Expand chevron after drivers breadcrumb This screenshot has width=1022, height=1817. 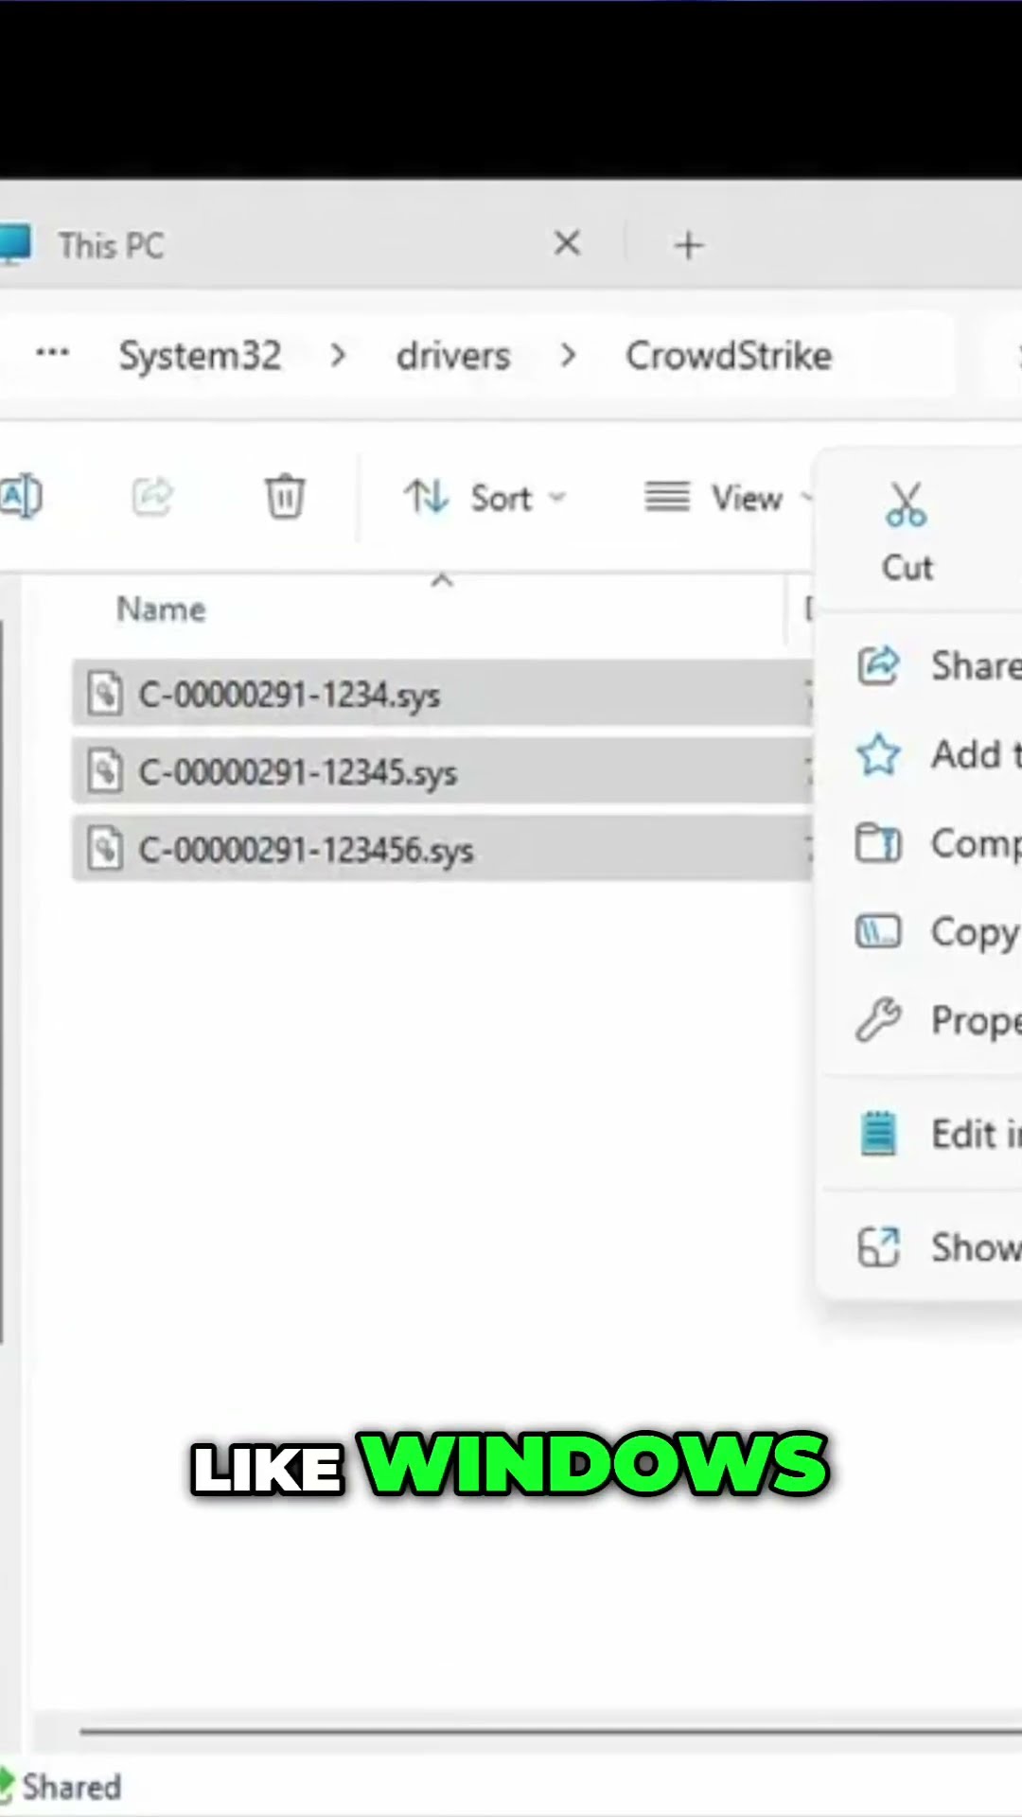pos(568,356)
